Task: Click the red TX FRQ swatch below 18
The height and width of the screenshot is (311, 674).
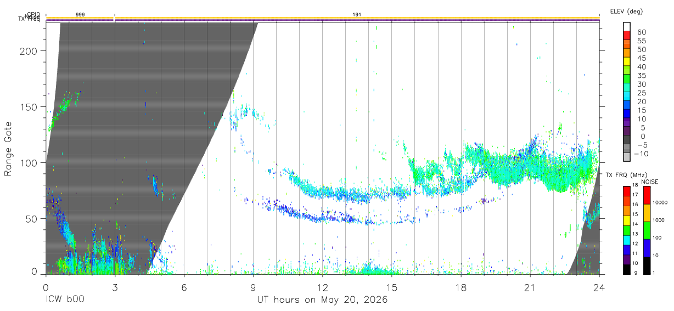Action: pyautogui.click(x=627, y=191)
